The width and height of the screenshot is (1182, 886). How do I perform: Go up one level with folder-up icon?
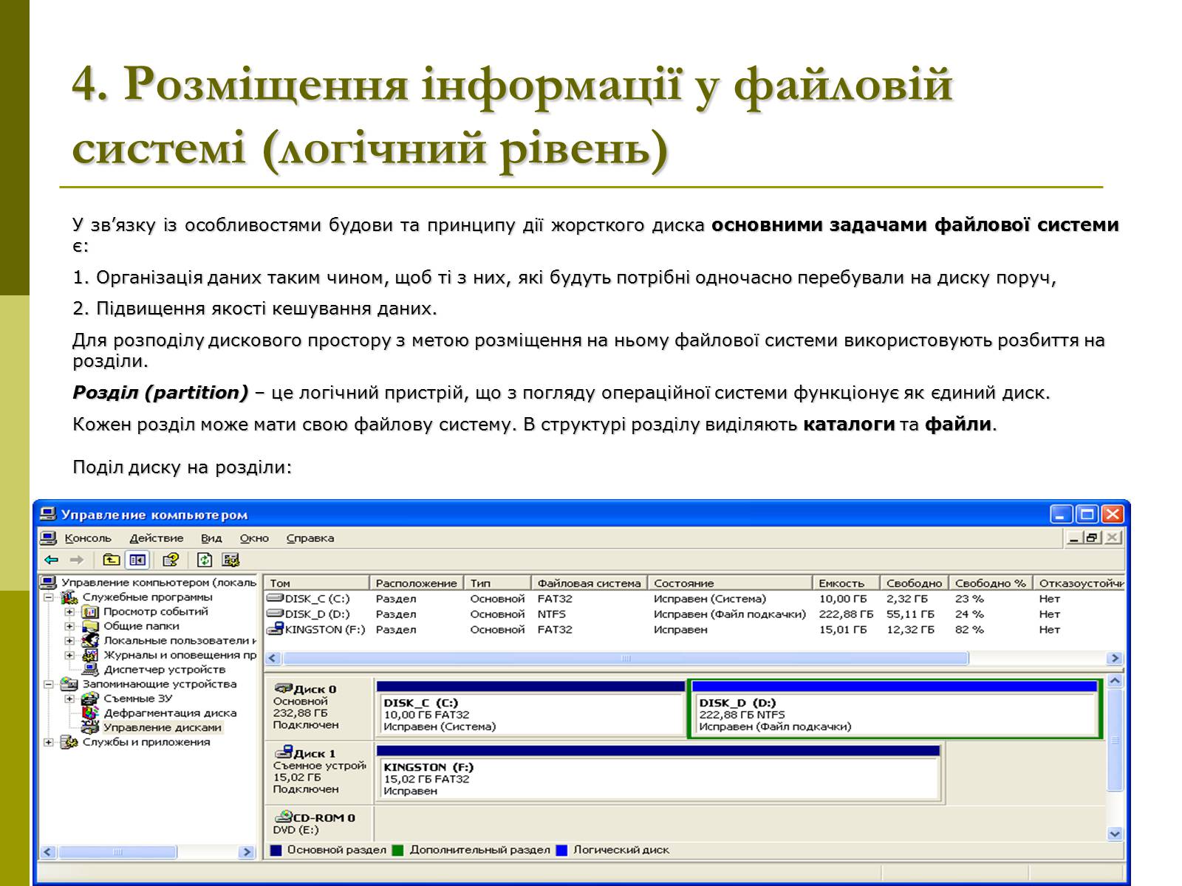point(111,560)
